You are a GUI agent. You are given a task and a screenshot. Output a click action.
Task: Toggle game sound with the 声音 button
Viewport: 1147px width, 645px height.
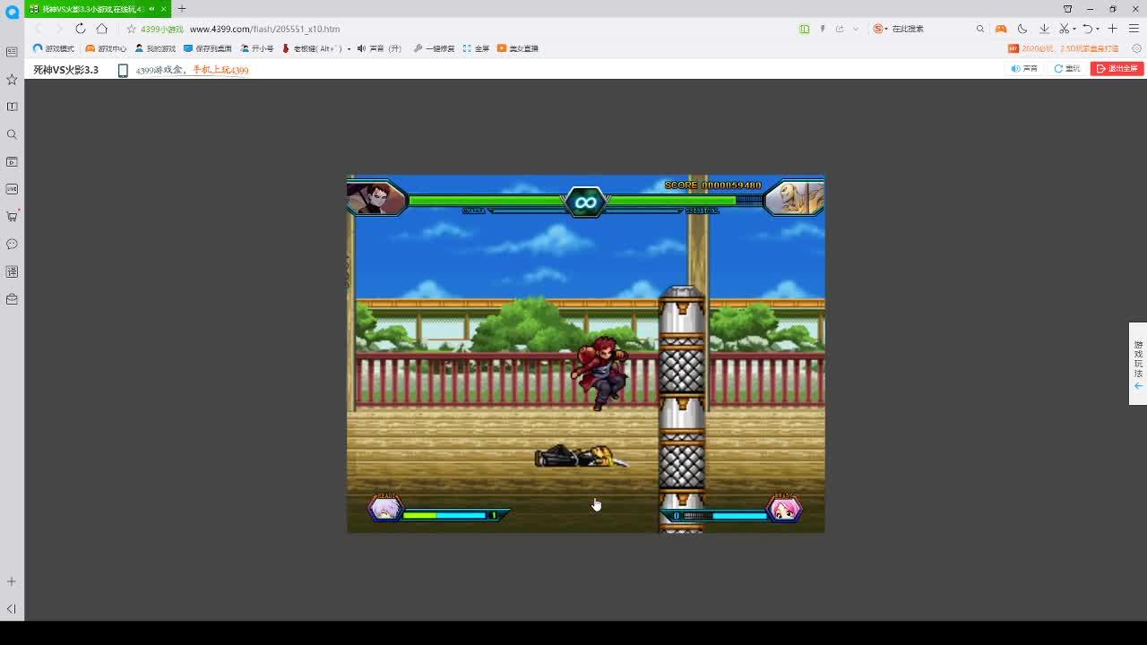pyautogui.click(x=1024, y=69)
